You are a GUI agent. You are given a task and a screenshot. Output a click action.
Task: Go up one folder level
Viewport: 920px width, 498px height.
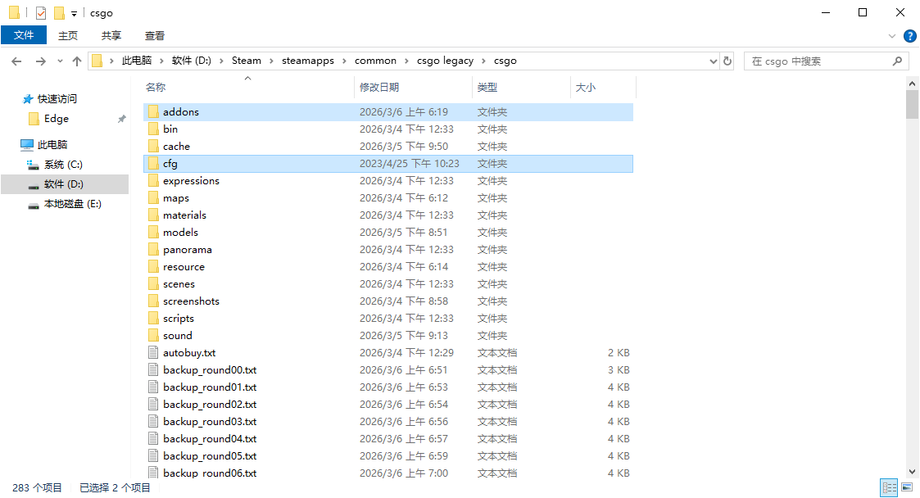coord(77,61)
